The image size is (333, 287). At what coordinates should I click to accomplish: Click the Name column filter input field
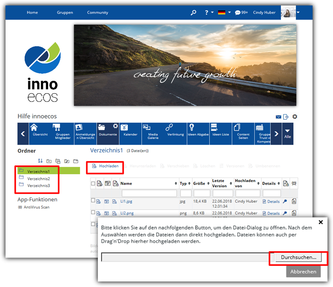[149, 193]
